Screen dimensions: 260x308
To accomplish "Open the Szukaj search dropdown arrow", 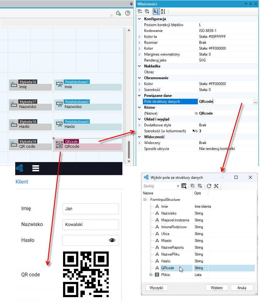I will 178,186.
